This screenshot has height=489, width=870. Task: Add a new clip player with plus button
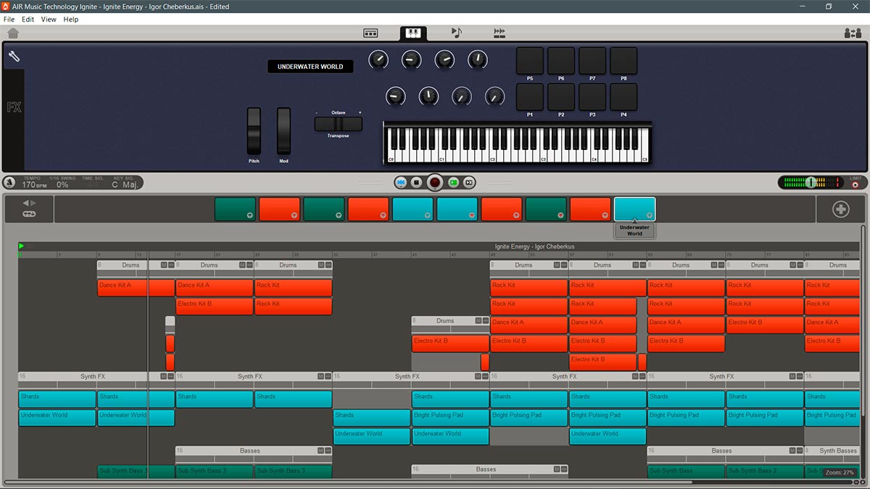(x=840, y=209)
